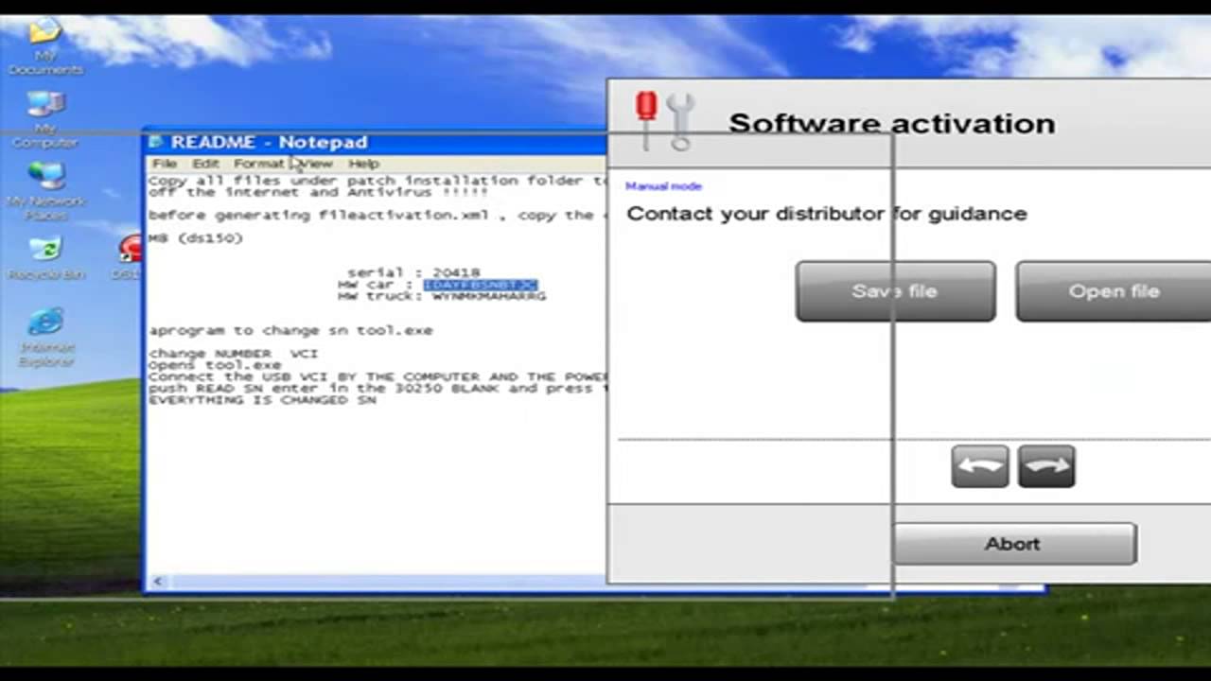Image resolution: width=1211 pixels, height=681 pixels.
Task: Click the screwdriver and wrench logo
Action: pyautogui.click(x=666, y=120)
